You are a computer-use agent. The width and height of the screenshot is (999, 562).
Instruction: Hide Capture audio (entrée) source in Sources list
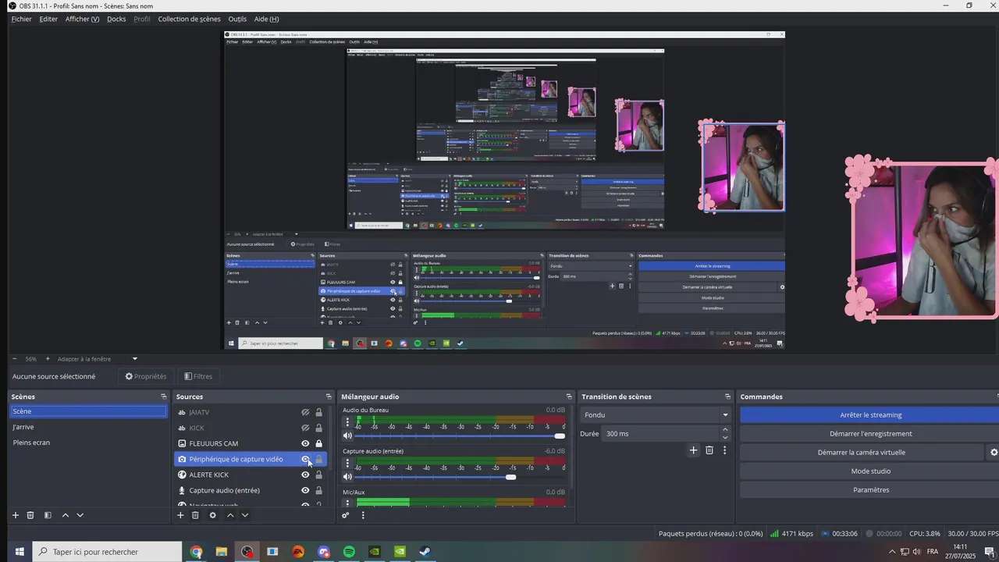pos(305,490)
